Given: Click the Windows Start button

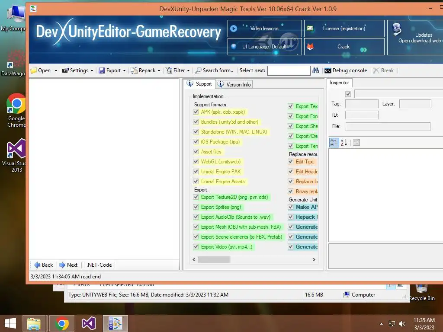Looking at the screenshot, I should [10, 323].
